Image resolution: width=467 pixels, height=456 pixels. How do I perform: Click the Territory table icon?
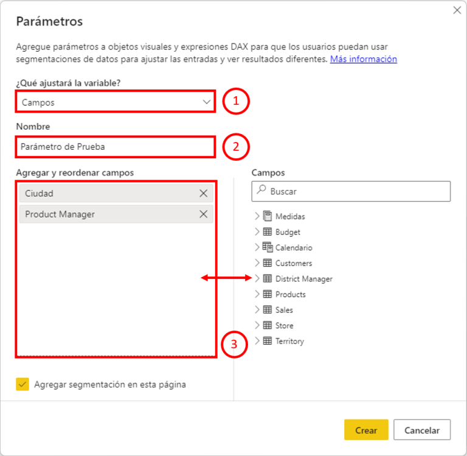[268, 340]
